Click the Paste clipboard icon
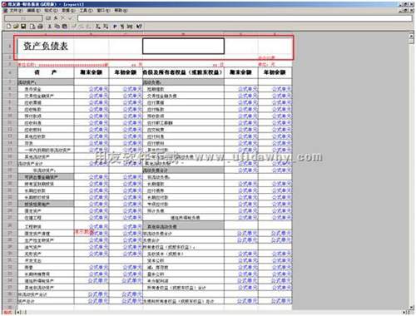Image resolution: width=416 pixels, height=316 pixels. click(x=64, y=27)
